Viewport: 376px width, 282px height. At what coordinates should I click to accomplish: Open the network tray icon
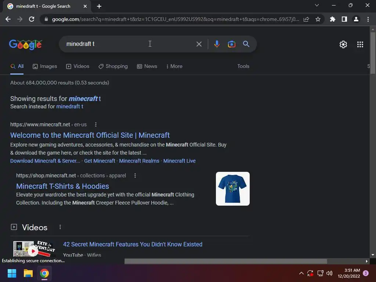coord(320,273)
